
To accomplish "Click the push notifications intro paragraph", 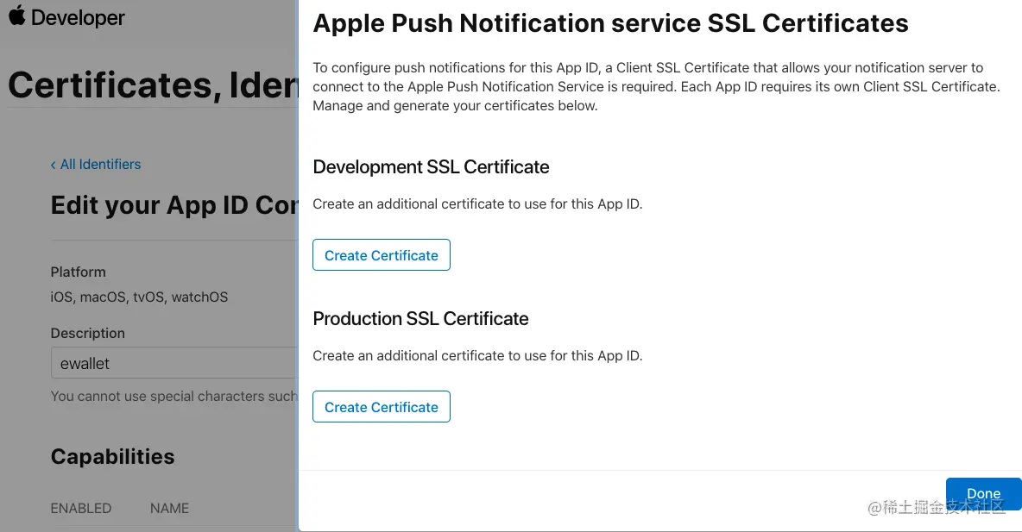I will coord(656,86).
